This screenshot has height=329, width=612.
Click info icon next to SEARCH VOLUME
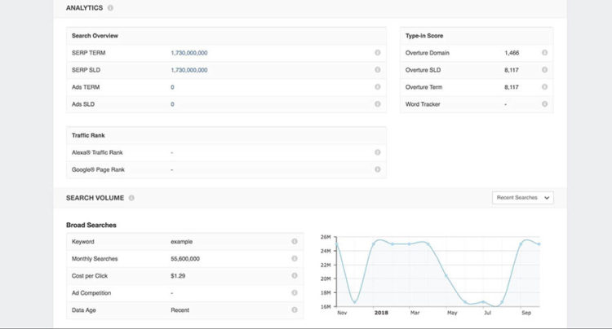tap(131, 198)
